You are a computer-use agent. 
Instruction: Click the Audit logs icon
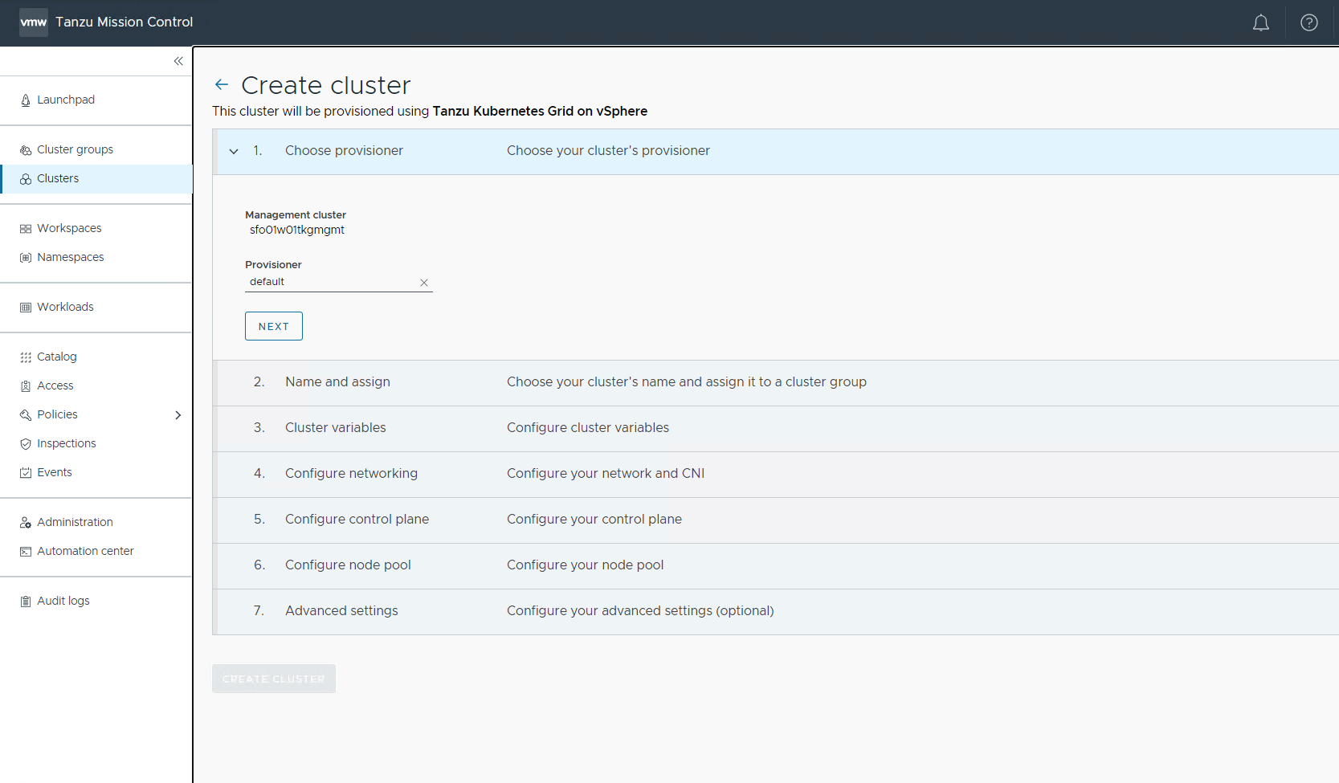pyautogui.click(x=26, y=602)
